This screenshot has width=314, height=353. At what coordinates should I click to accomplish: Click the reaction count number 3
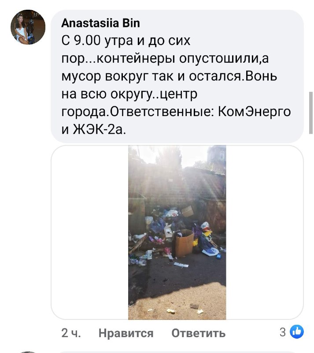click(x=283, y=332)
